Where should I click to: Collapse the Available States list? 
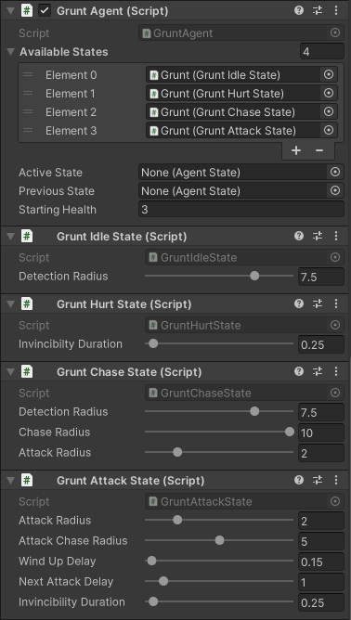pos(11,52)
